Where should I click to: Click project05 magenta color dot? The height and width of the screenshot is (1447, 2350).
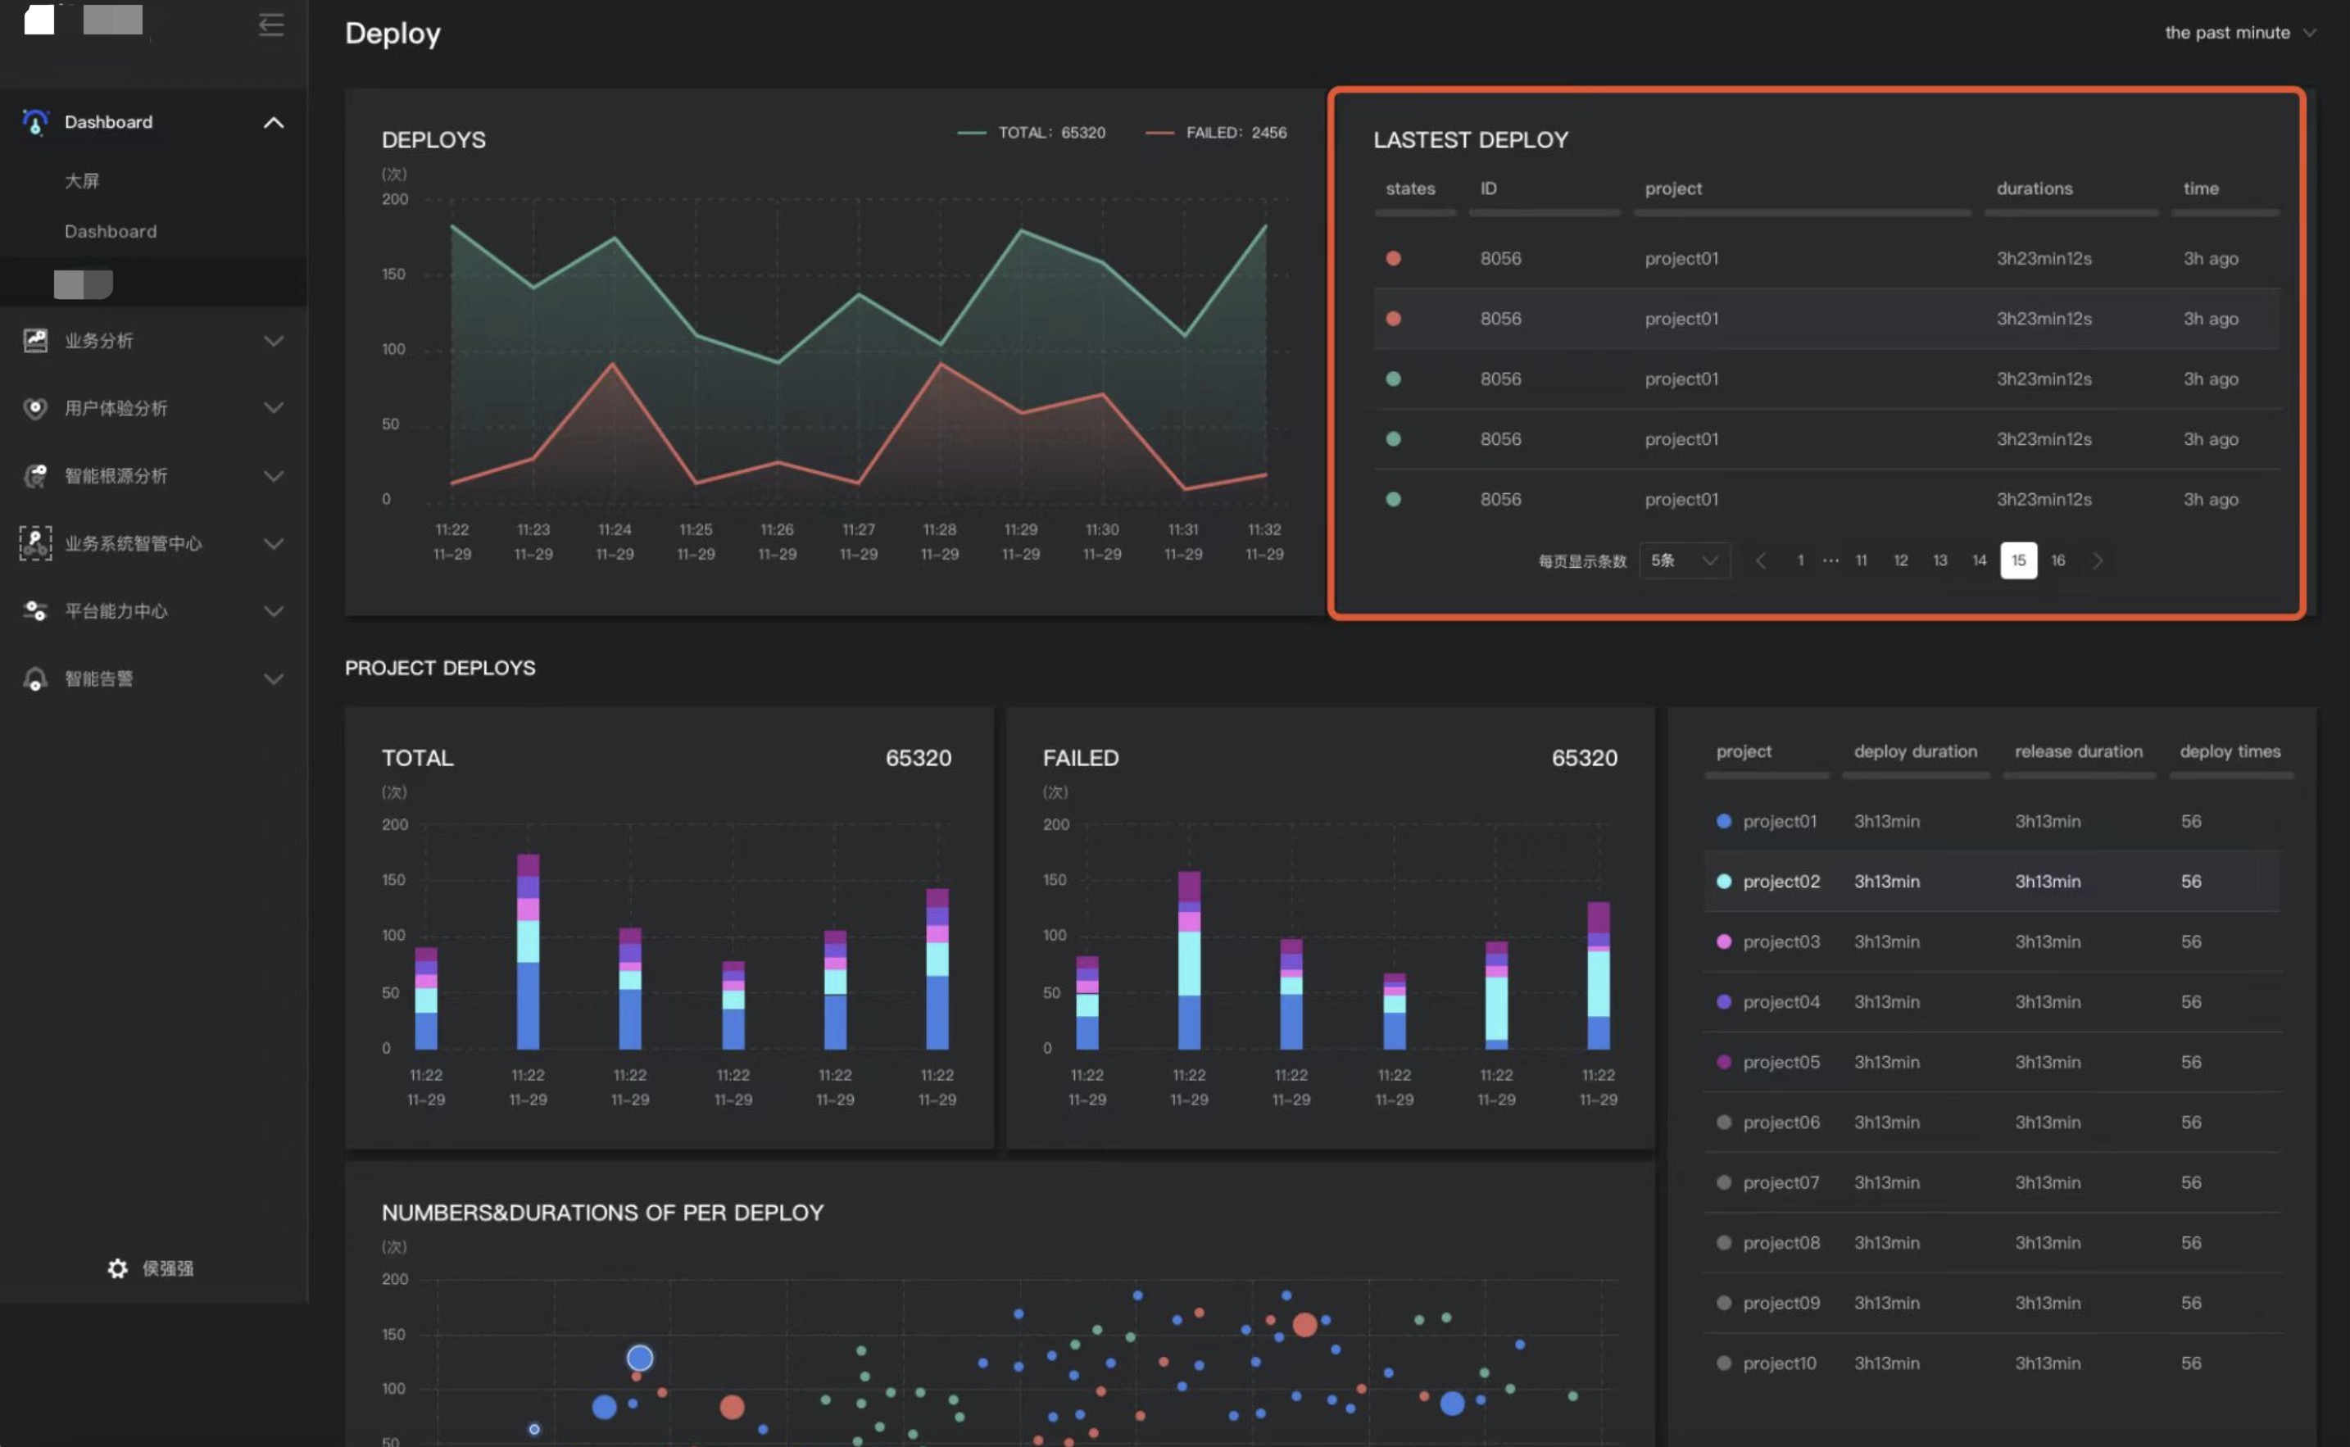[1723, 1062]
